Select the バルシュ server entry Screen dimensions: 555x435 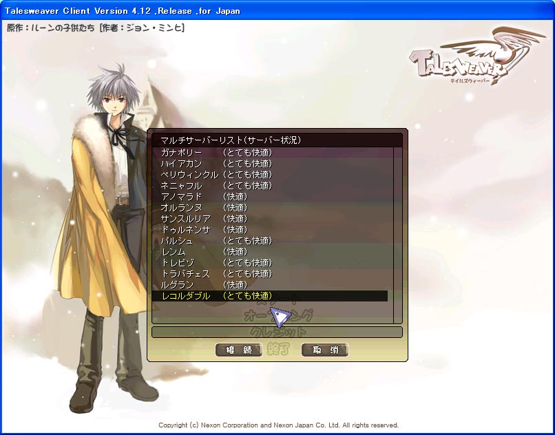pyautogui.click(x=270, y=241)
